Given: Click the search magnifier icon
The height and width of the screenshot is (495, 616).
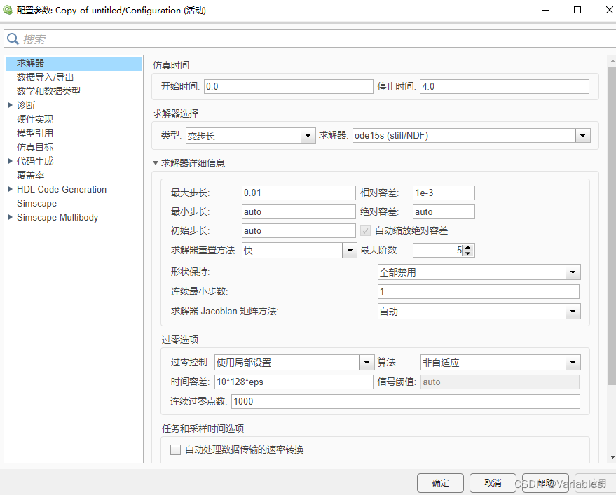Looking at the screenshot, I should pos(12,39).
